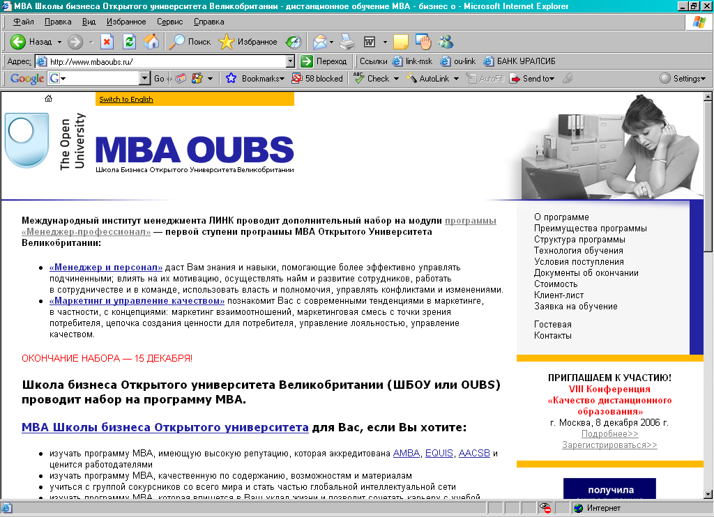The width and height of the screenshot is (714, 517).
Task: Click the Google toolbar colorful options icon
Action: click(197, 78)
